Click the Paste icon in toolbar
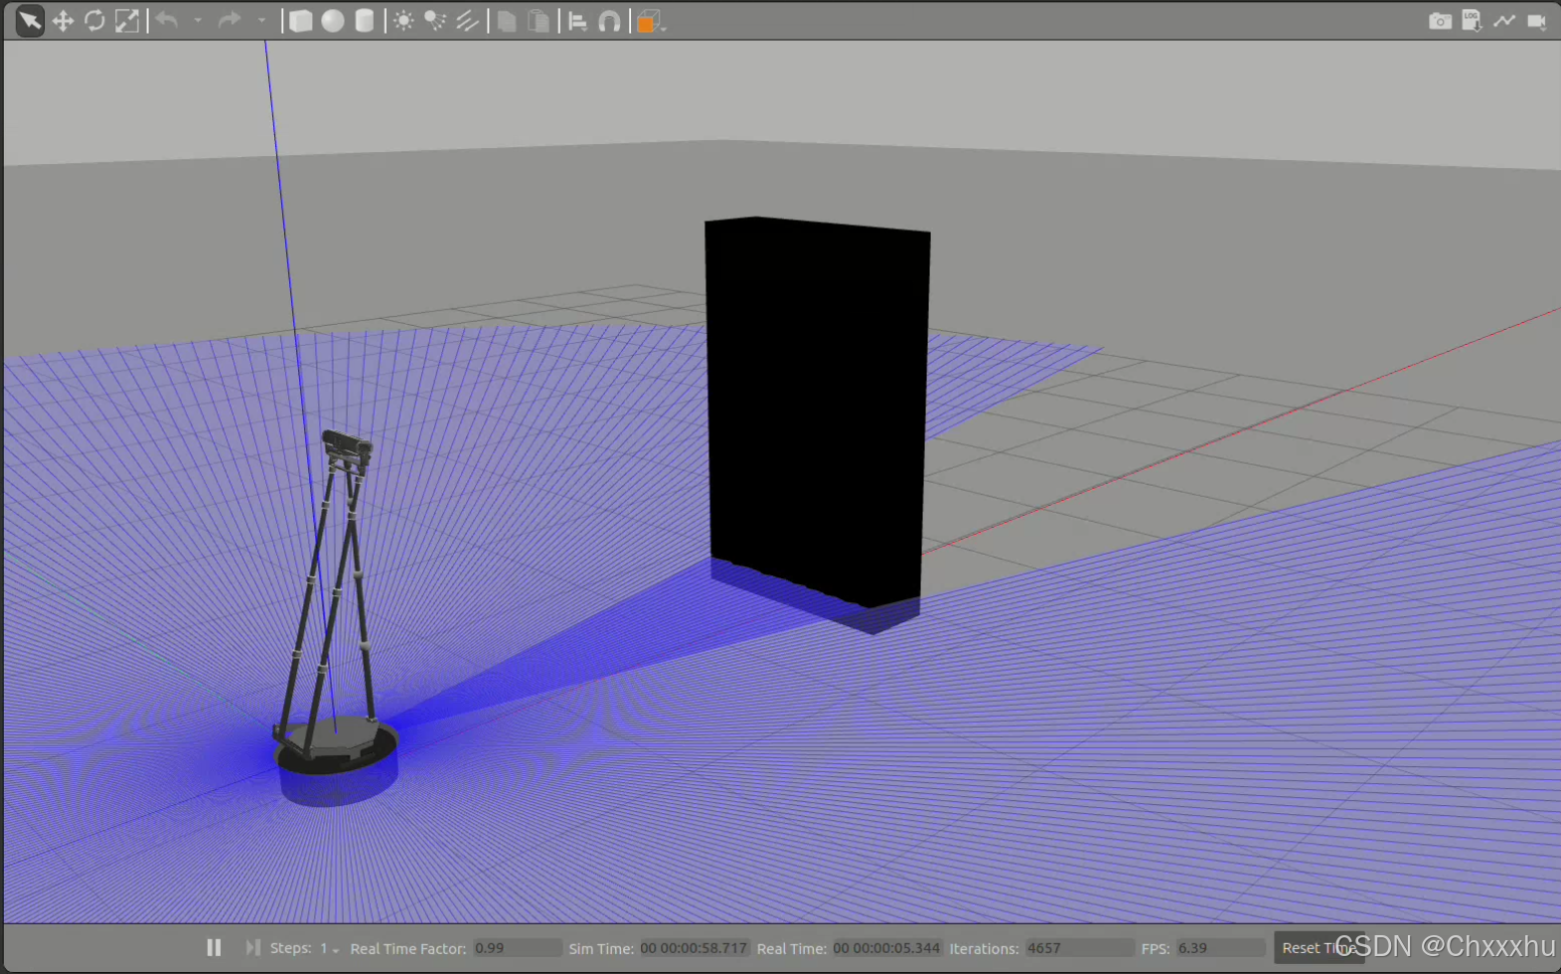This screenshot has height=974, width=1561. [539, 21]
